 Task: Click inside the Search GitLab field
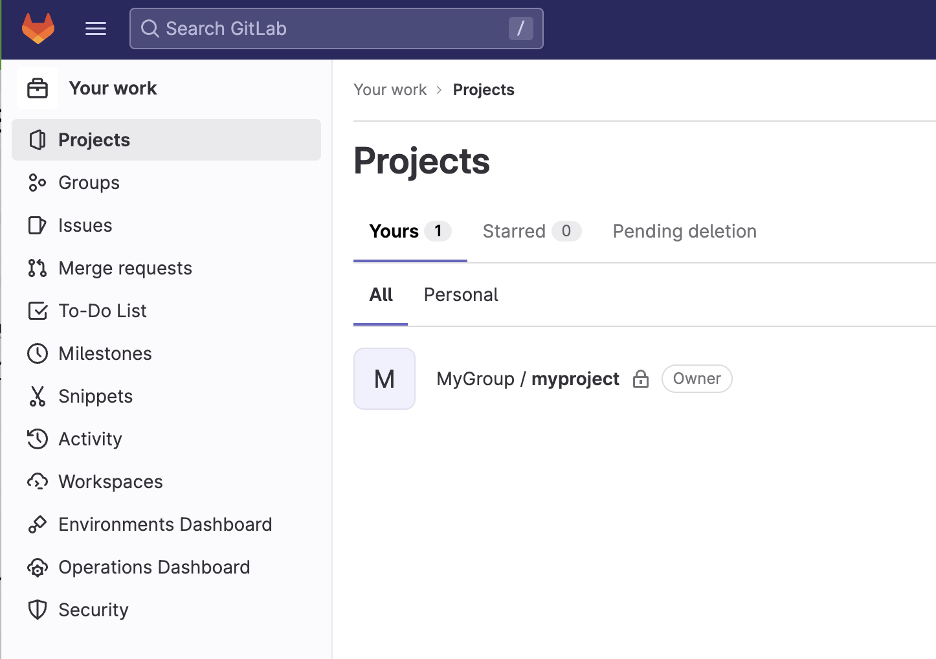point(337,28)
